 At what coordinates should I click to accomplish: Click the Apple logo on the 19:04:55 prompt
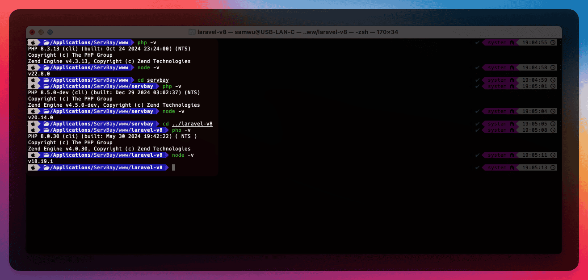click(33, 42)
